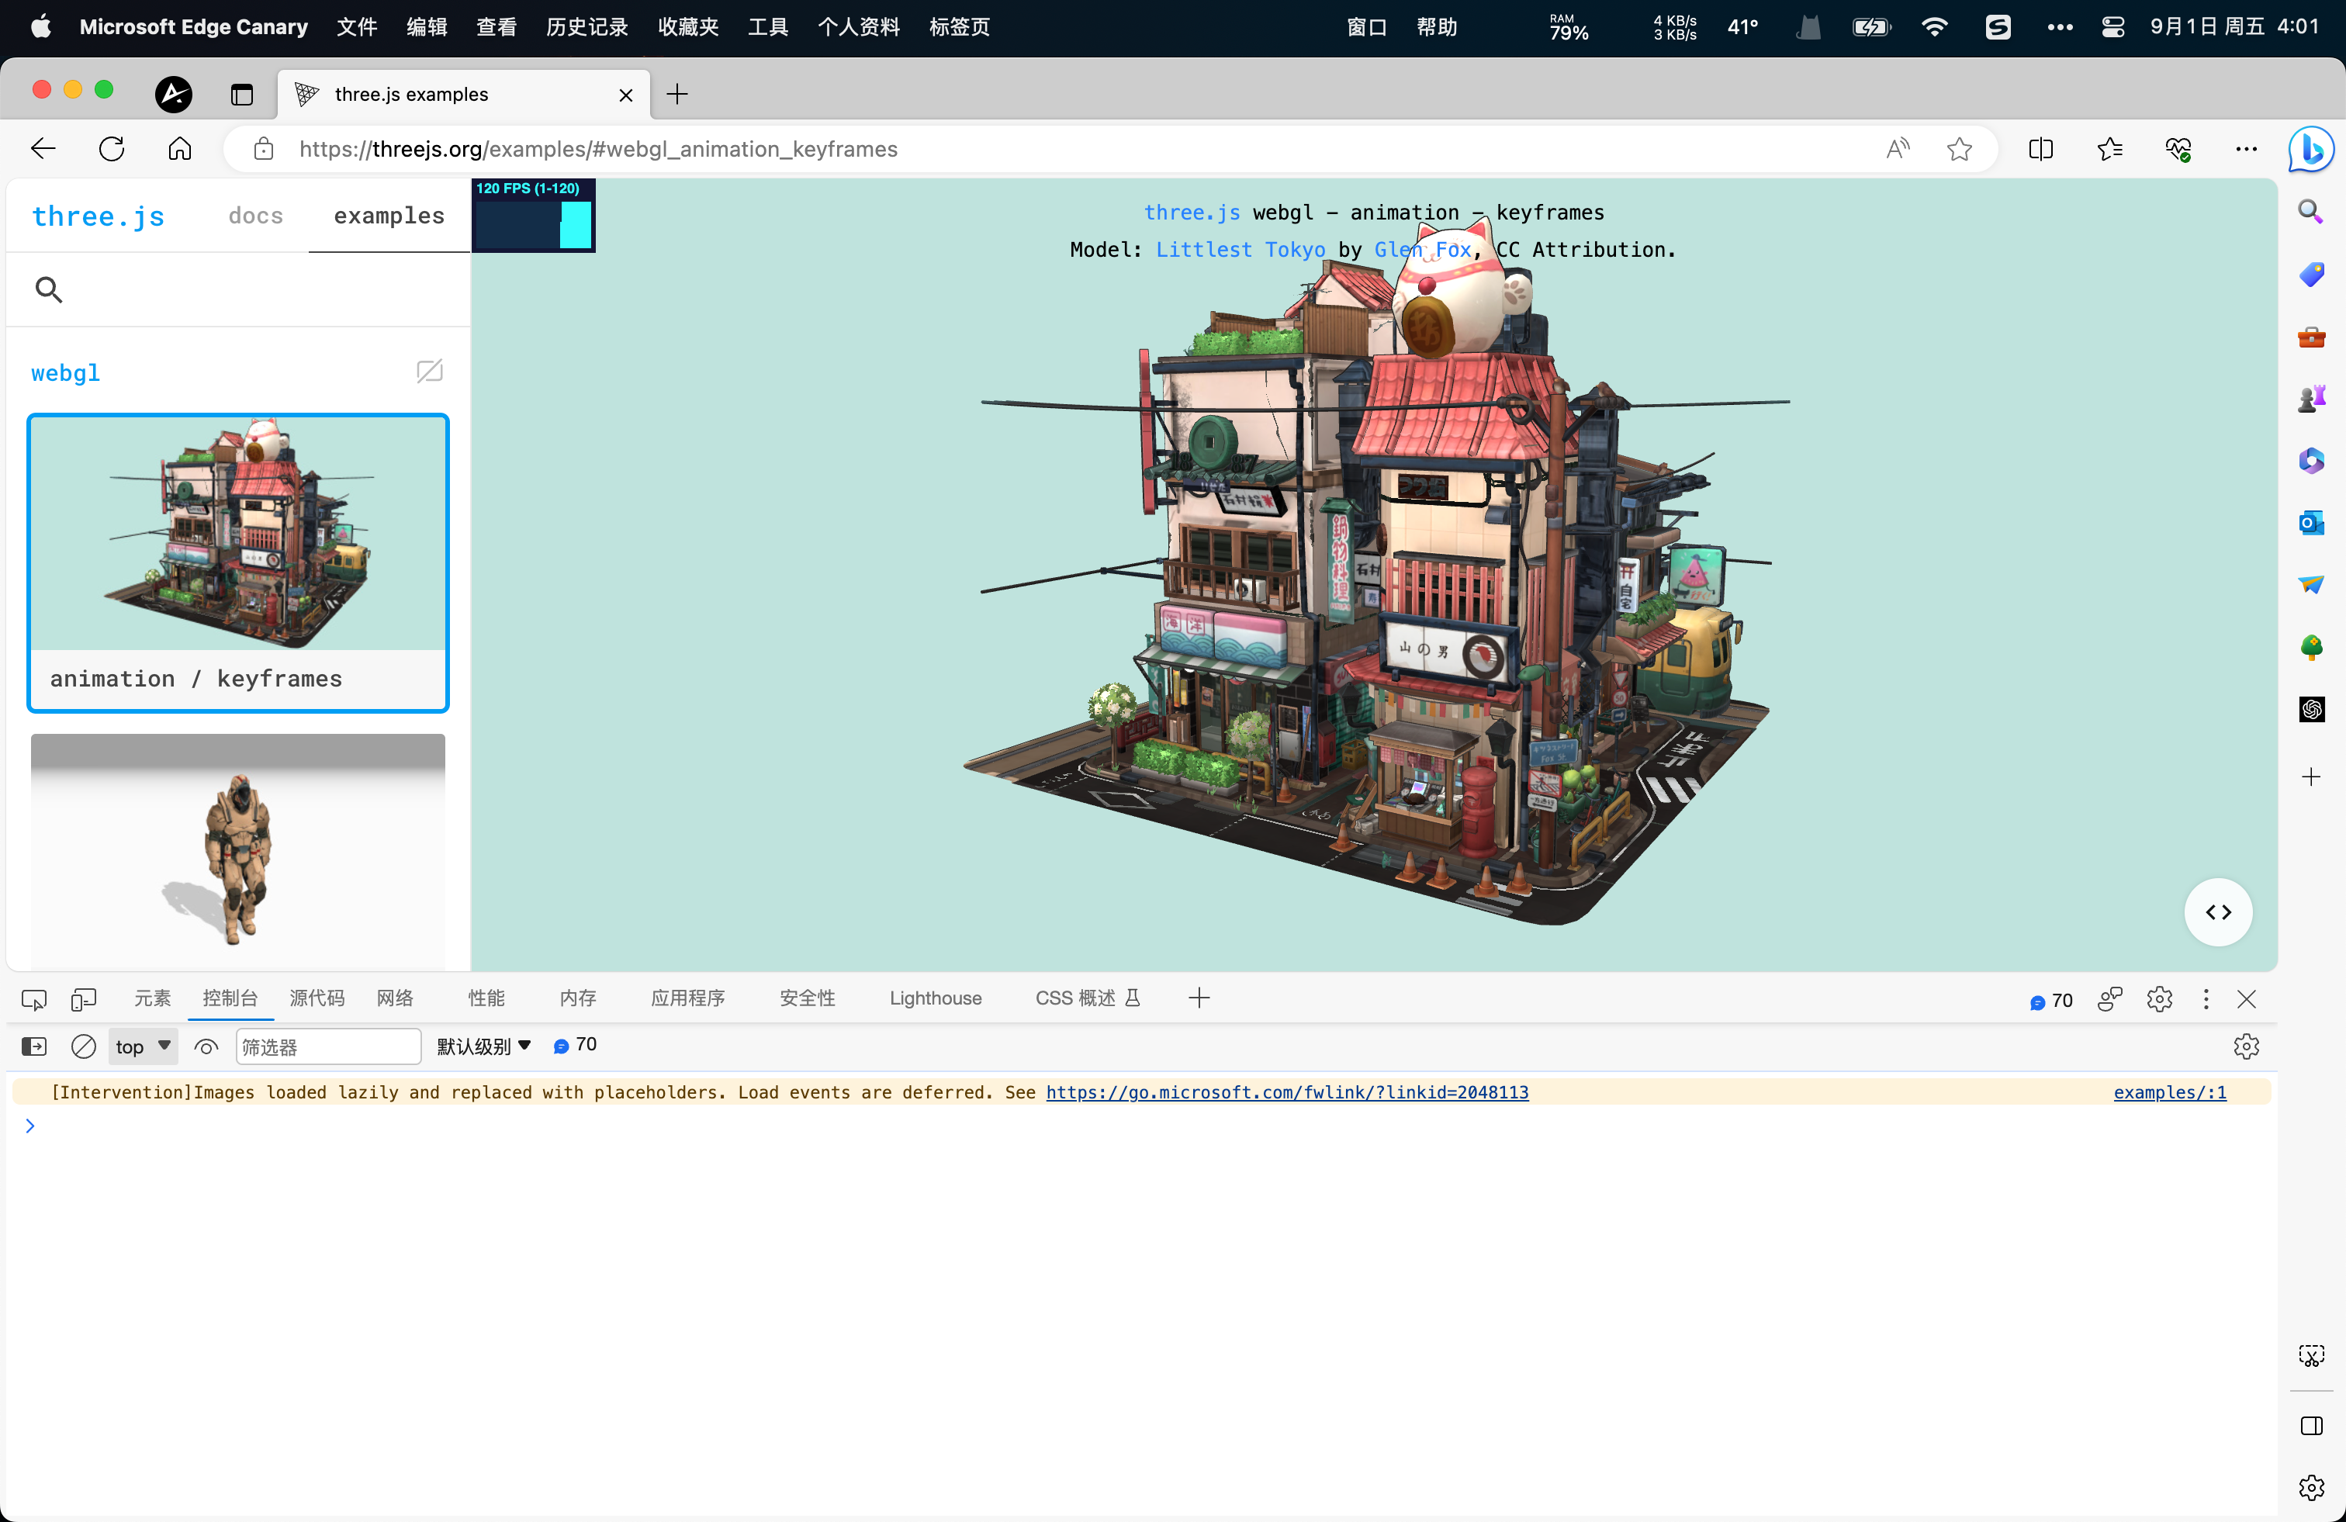Open DevTools settings gear
Viewport: 2346px width, 1522px height.
point(2159,1000)
